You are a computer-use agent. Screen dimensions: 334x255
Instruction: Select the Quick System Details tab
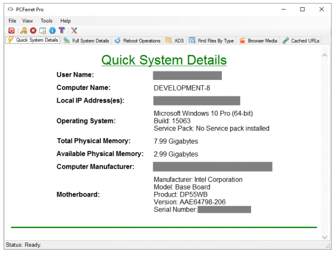coord(33,40)
